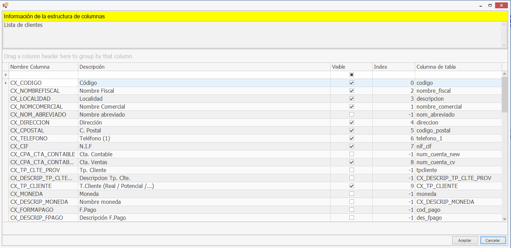
Task: Click the Cancelar button
Action: point(493,240)
